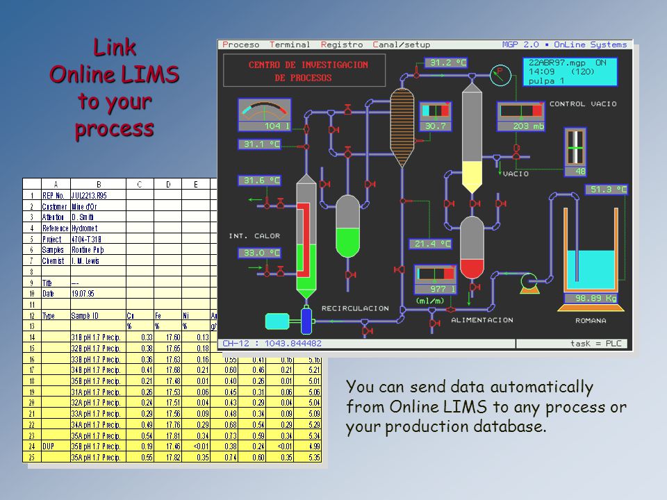
Task: Open the Terminal menu
Action: [x=289, y=44]
